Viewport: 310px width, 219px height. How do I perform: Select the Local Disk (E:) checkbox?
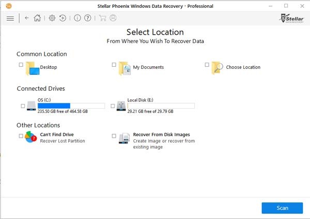click(x=113, y=106)
